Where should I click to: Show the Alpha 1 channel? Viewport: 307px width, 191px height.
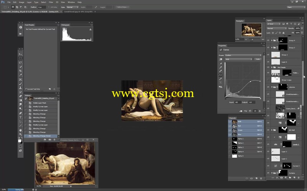tap(230, 139)
